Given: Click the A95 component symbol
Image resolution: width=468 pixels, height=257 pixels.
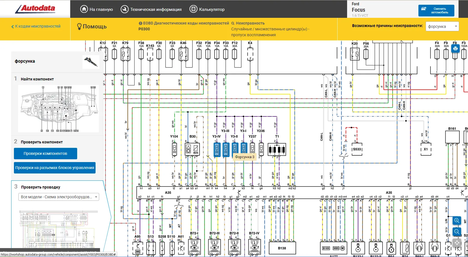Looking at the screenshot, I should click(x=138, y=248).
